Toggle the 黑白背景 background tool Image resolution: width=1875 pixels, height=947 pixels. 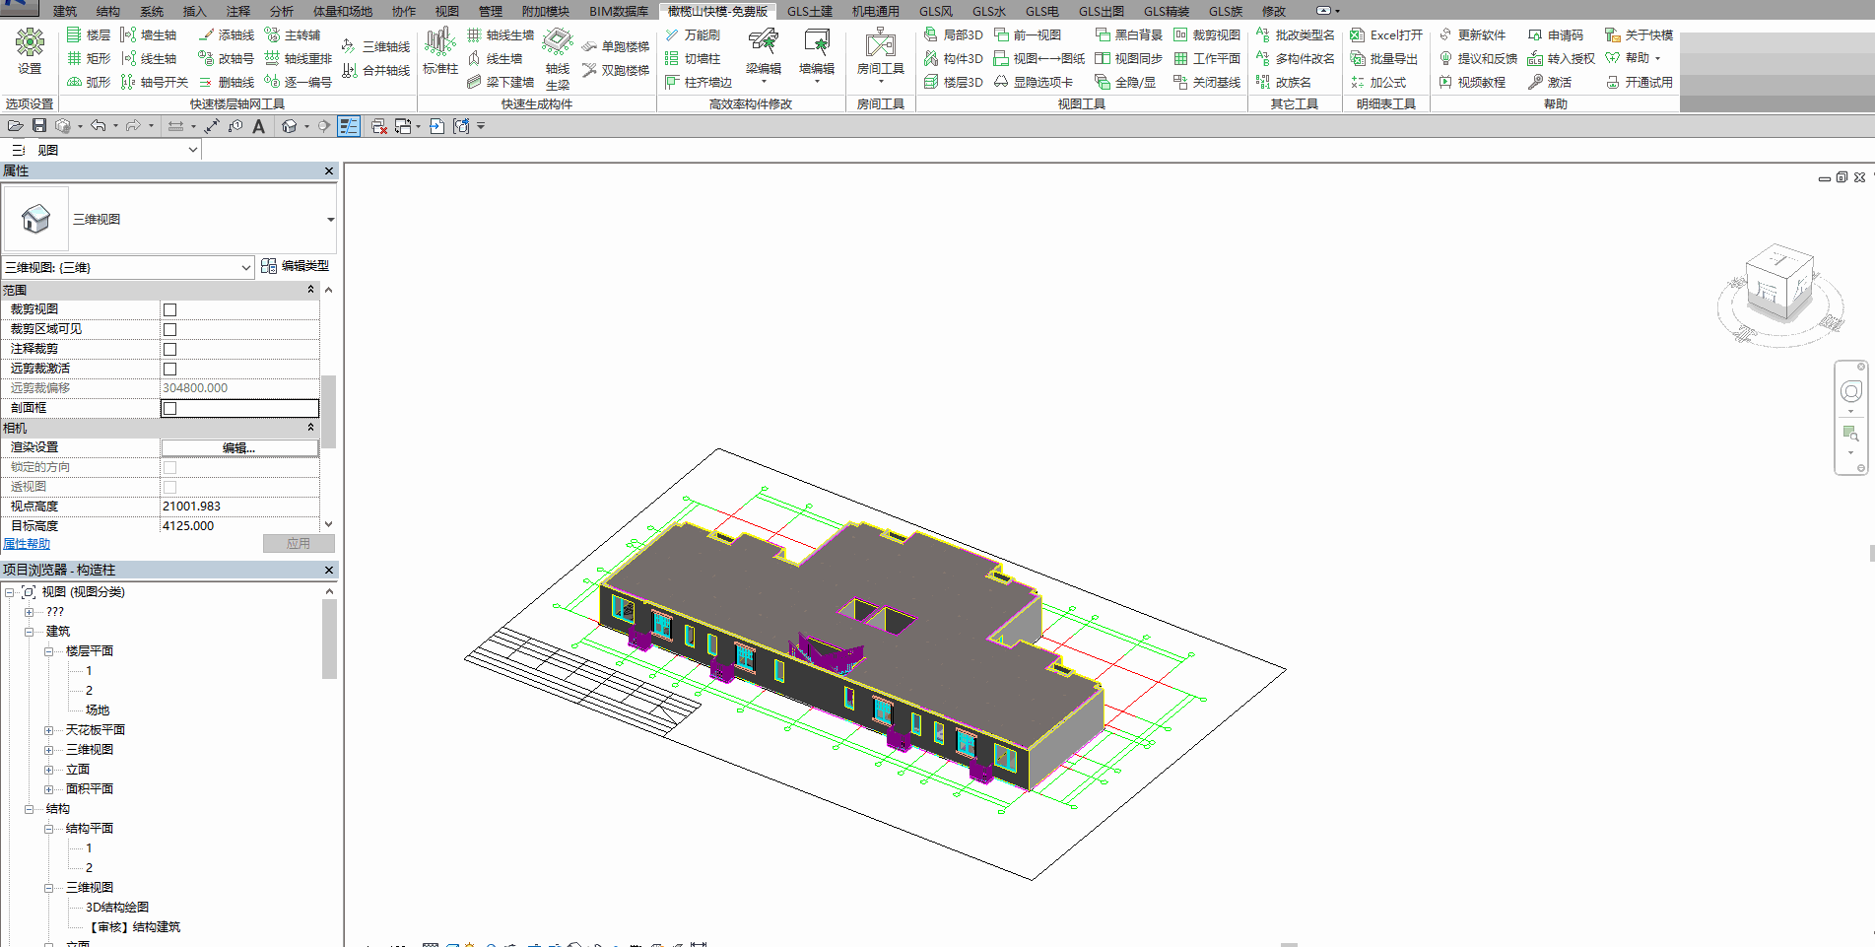(x=1129, y=34)
